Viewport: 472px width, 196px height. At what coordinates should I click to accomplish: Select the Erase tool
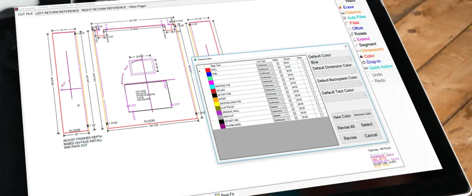click(x=348, y=7)
